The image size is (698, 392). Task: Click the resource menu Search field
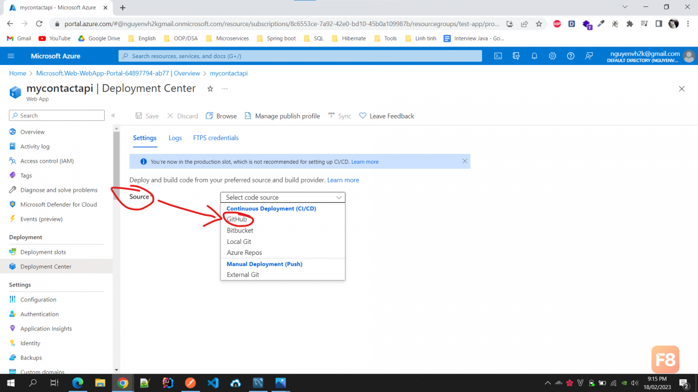[57, 116]
